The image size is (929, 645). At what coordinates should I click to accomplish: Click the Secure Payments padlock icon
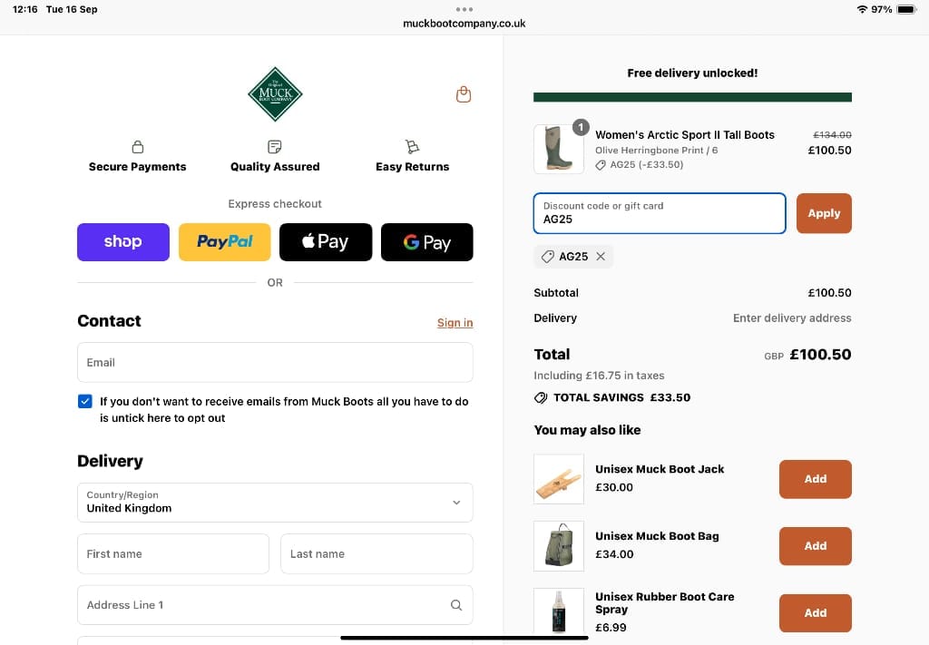tap(138, 146)
